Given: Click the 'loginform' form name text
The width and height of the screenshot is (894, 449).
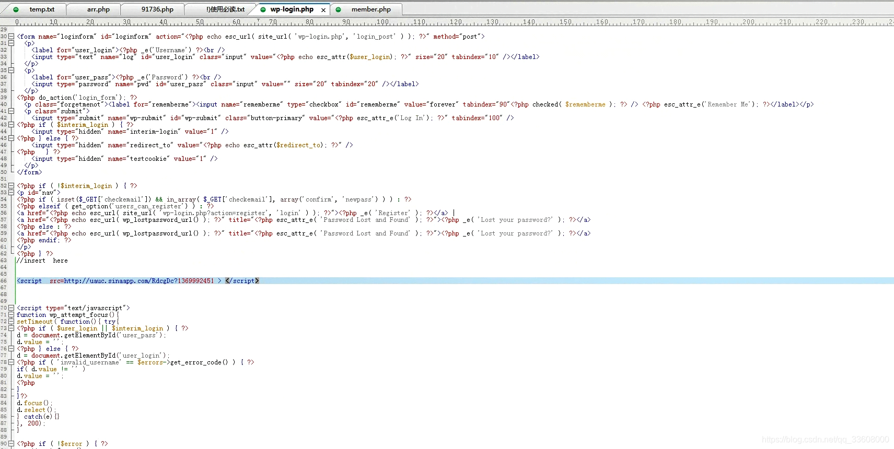Looking at the screenshot, I should click(x=78, y=37).
